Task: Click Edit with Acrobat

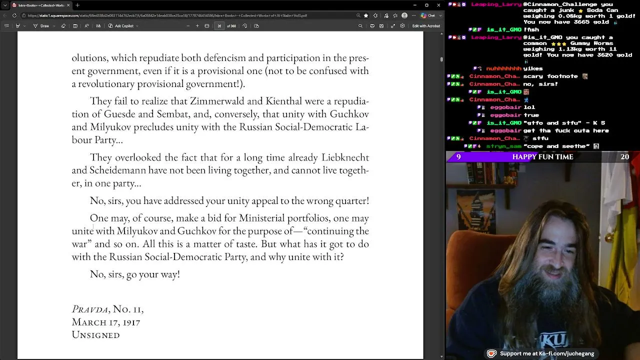Action: click(x=426, y=26)
